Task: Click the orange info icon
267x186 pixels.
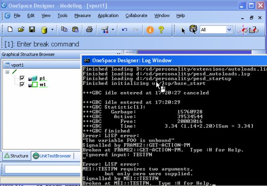Action: 150,30
